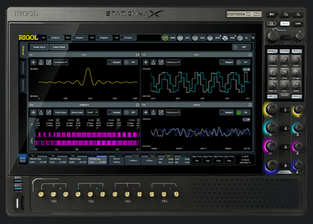313x224 pixels.
Task: Click the Sync TX4 box in bottom bar
Action: click(229, 160)
